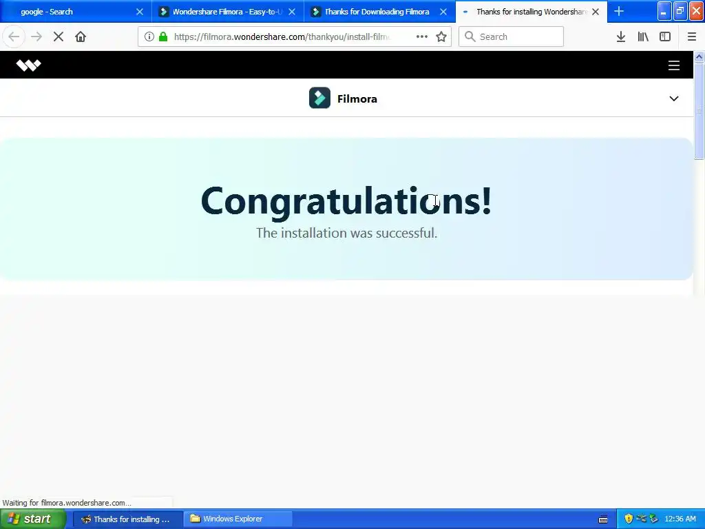This screenshot has height=529, width=705.
Task: Click the browser Search box
Action: pyautogui.click(x=512, y=37)
